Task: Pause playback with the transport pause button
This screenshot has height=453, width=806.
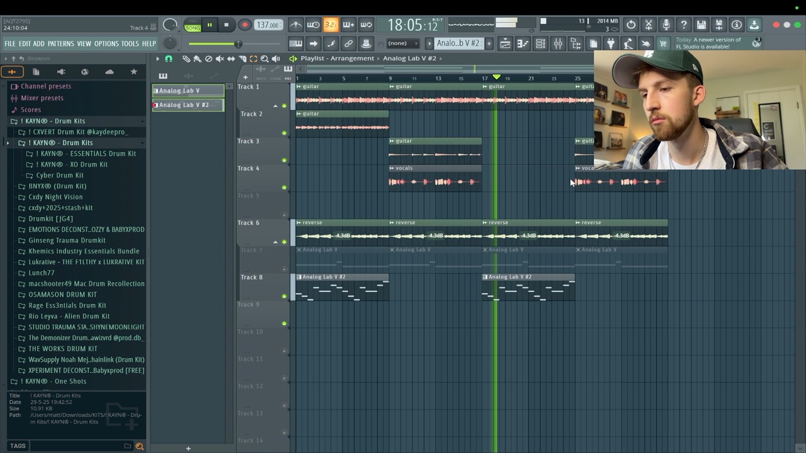Action: pos(209,25)
